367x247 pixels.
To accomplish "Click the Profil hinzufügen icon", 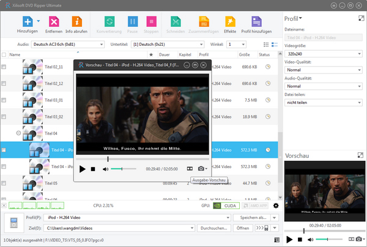I will coord(256,22).
